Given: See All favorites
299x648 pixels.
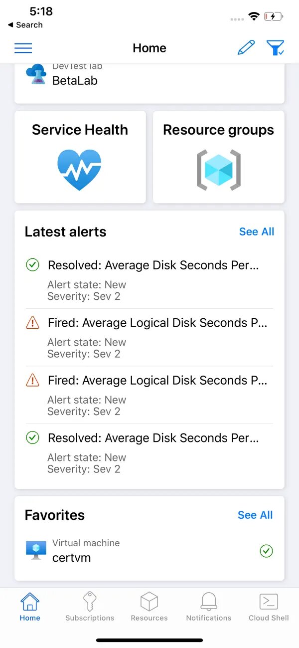Looking at the screenshot, I should (x=255, y=515).
